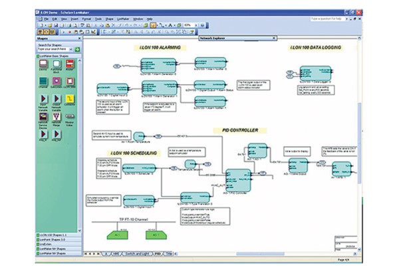The width and height of the screenshot is (399, 273).
Task: Open the Shape menu
Action: (x=109, y=19)
